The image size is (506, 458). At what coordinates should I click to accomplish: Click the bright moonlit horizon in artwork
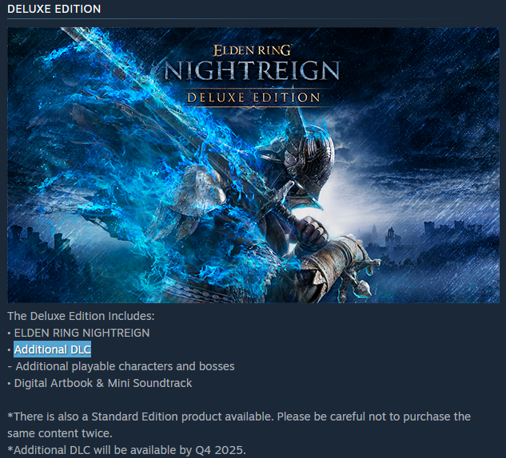pyautogui.click(x=349, y=201)
